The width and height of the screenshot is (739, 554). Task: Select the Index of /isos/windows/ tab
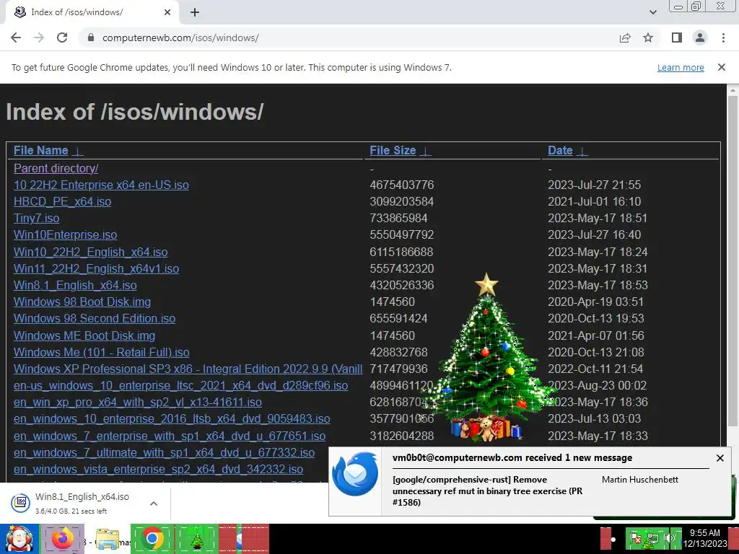coord(92,13)
